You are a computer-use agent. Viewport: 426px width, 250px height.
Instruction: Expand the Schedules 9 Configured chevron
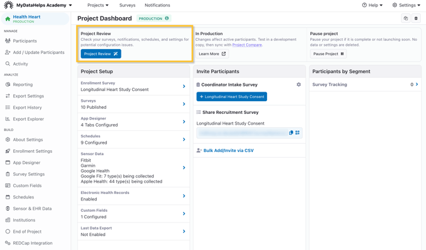(x=184, y=139)
